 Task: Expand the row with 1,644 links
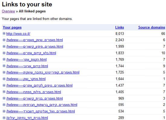point(4,79)
